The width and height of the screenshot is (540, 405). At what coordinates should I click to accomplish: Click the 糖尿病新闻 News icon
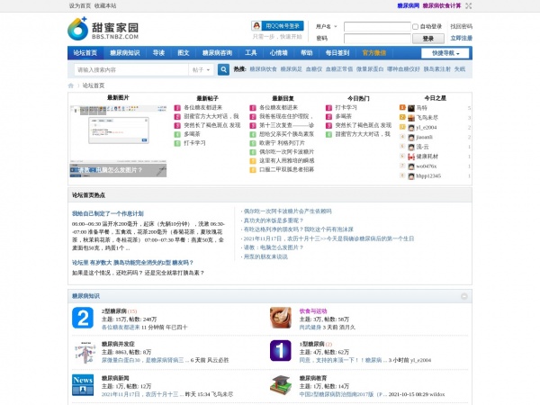(x=83, y=384)
